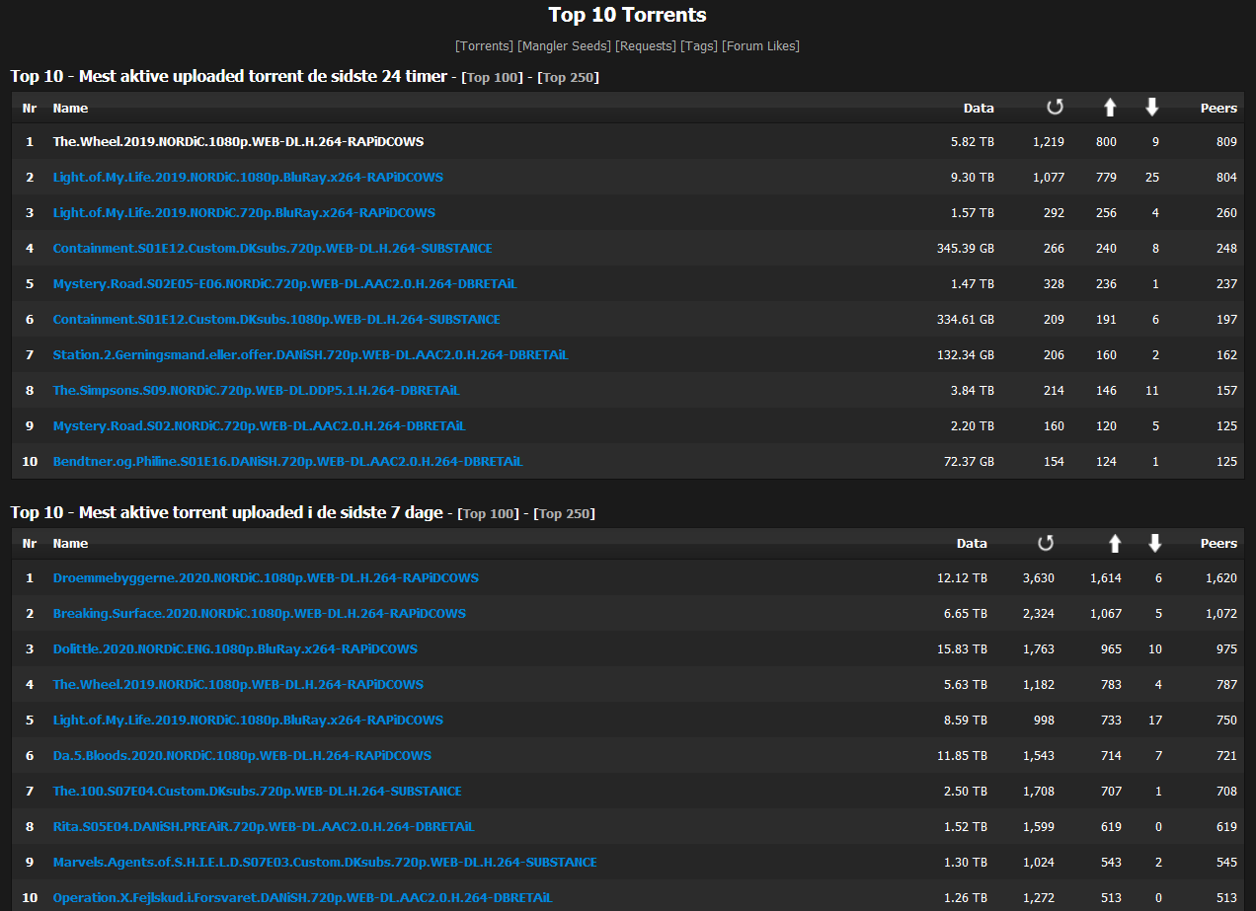Click the Data column header in the 24 timer table
This screenshot has width=1256, height=911.
tap(979, 109)
